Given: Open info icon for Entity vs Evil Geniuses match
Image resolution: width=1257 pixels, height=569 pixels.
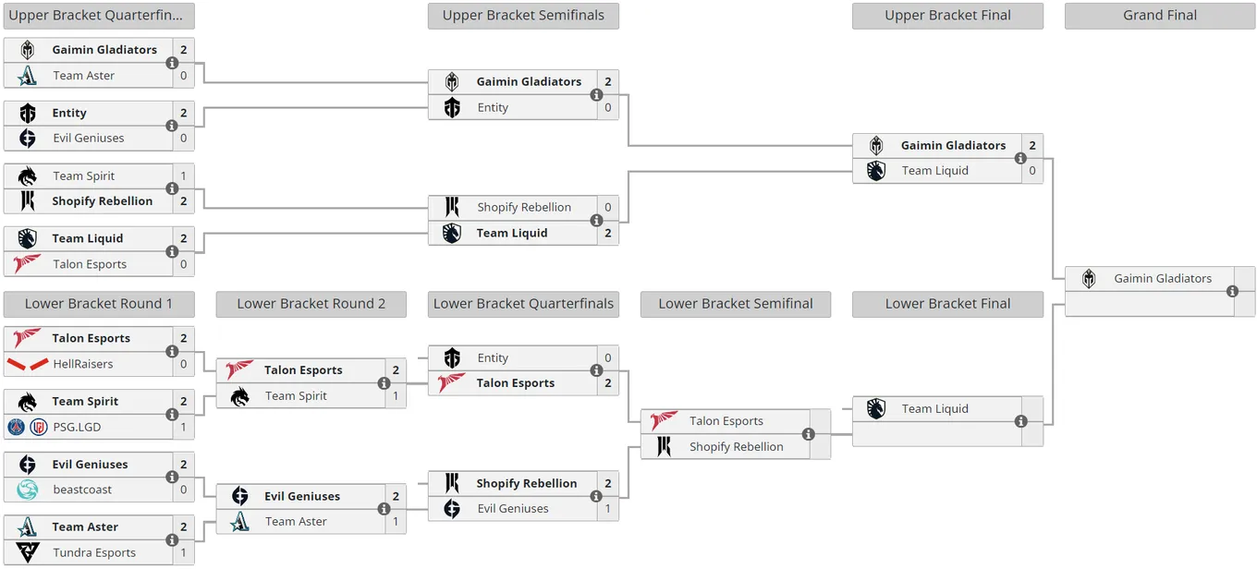Looking at the screenshot, I should coord(172,126).
